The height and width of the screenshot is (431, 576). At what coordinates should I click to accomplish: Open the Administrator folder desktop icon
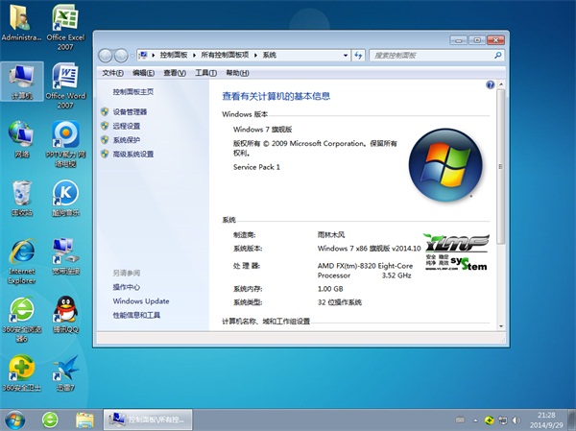tap(21, 23)
